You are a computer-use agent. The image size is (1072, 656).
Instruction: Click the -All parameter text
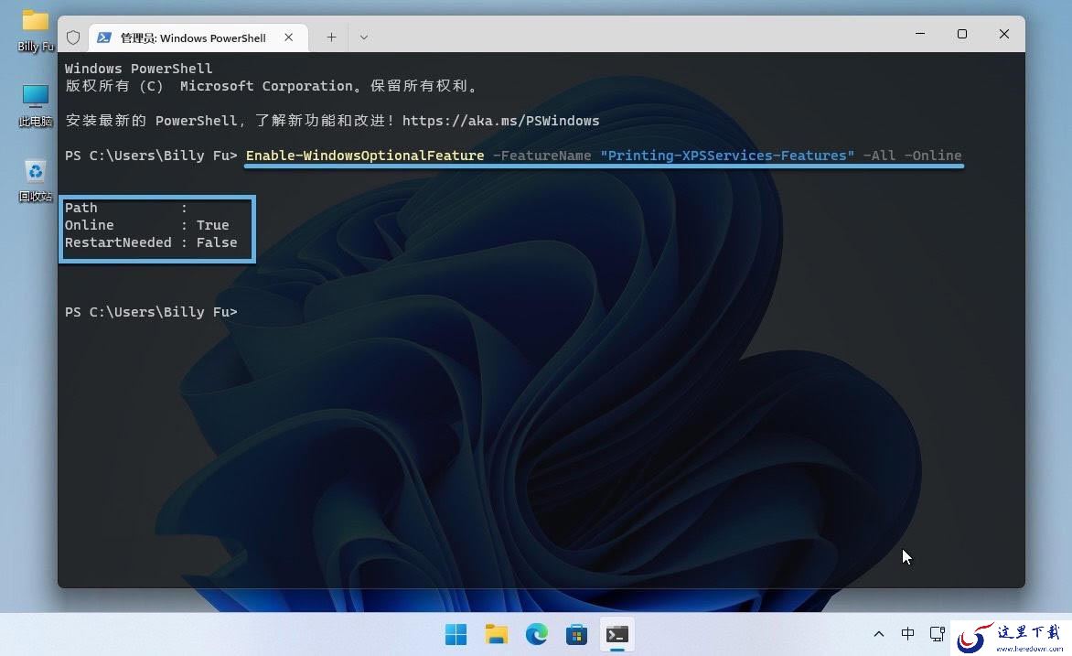click(x=878, y=156)
